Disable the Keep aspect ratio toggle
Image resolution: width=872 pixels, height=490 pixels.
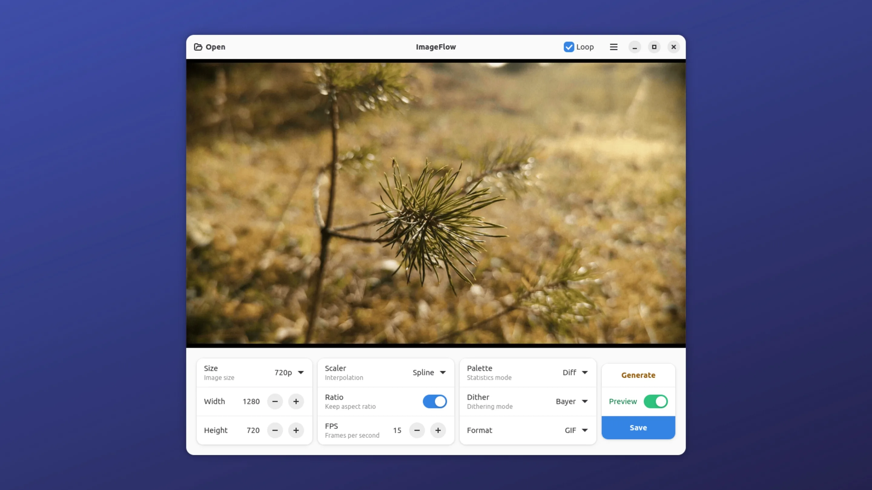[x=435, y=401]
